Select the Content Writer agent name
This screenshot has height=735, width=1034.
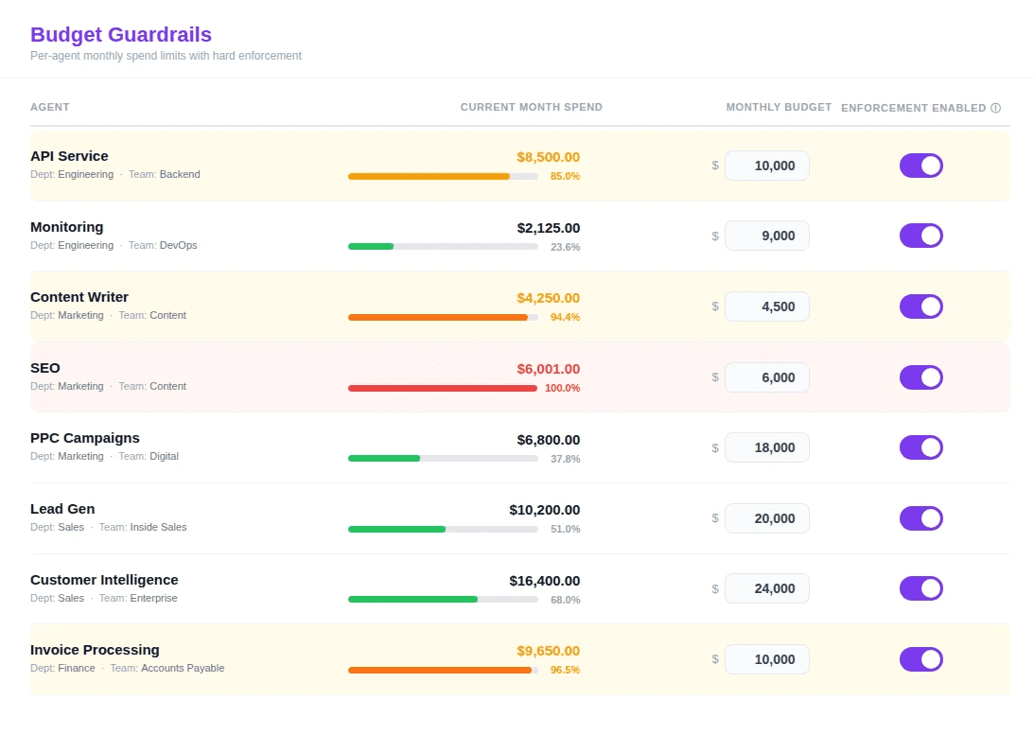(79, 297)
